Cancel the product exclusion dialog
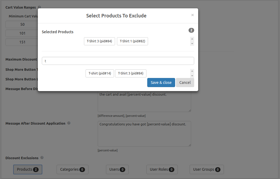Viewport: 280px width, 179px height. 185,83
